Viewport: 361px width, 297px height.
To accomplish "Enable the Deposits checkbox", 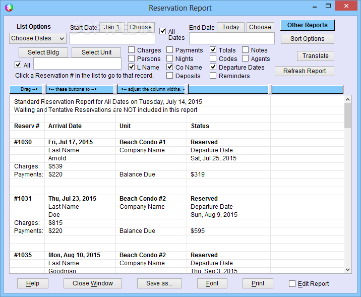I will click(170, 76).
